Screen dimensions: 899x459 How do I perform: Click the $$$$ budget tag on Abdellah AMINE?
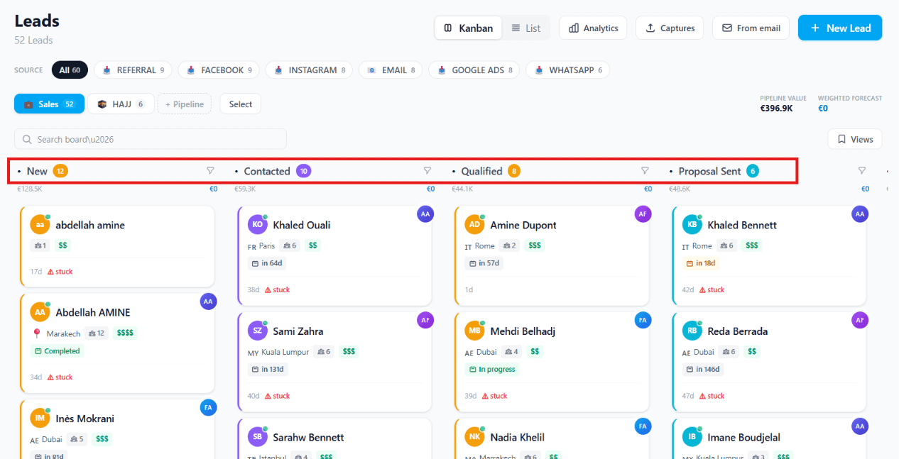(x=125, y=333)
